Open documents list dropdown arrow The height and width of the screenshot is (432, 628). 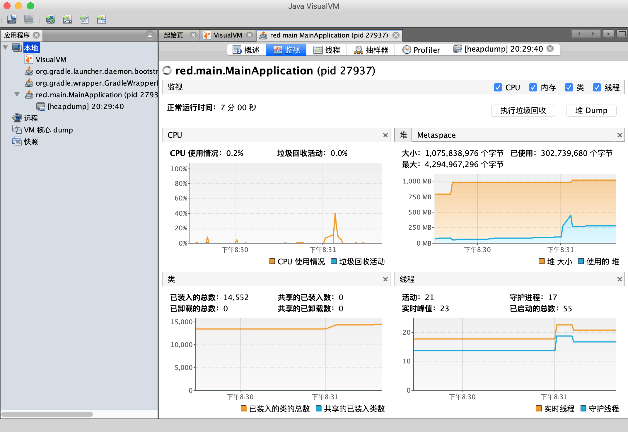[608, 34]
